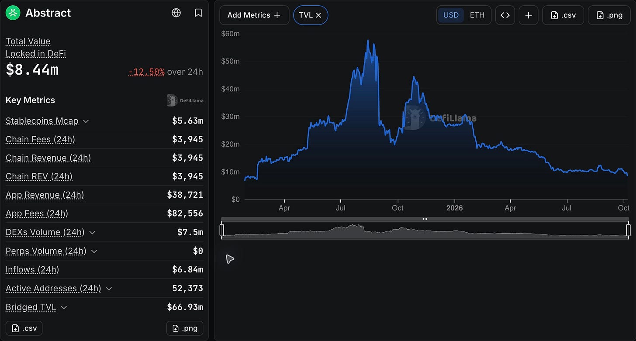The image size is (636, 341).
Task: Click the plus icon next to embed button
Action: coord(529,15)
